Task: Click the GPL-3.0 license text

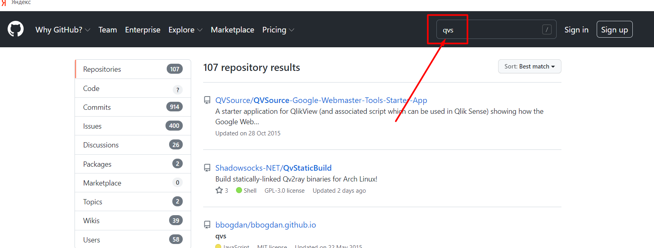Action: (285, 191)
